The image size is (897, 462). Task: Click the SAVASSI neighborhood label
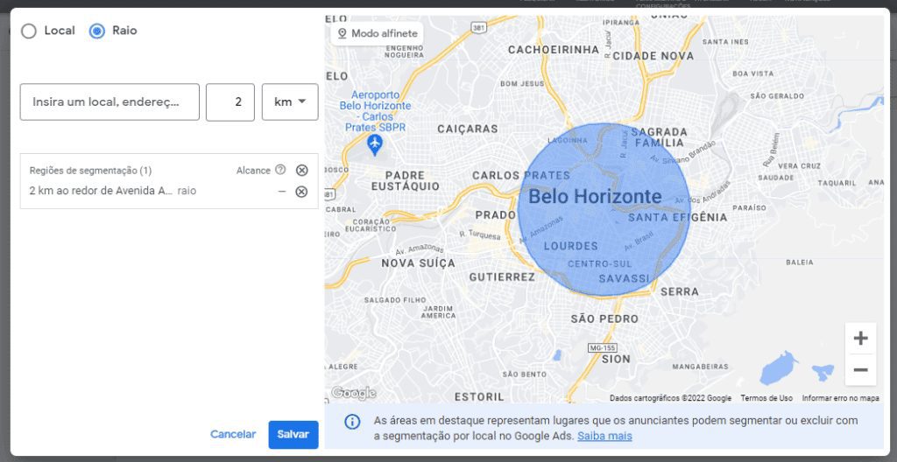(x=624, y=279)
